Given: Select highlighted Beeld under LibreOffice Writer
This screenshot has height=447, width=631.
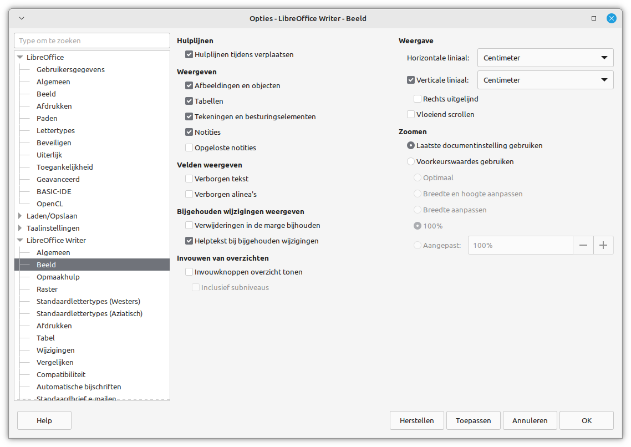Looking at the screenshot, I should 92,265.
